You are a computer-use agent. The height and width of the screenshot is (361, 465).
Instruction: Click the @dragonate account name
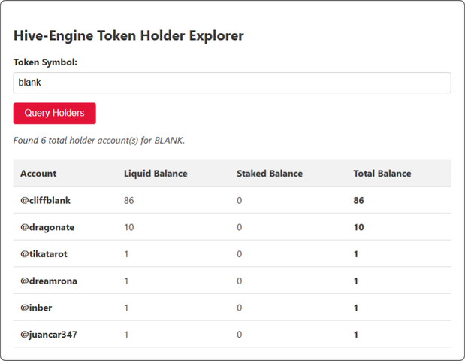(47, 227)
